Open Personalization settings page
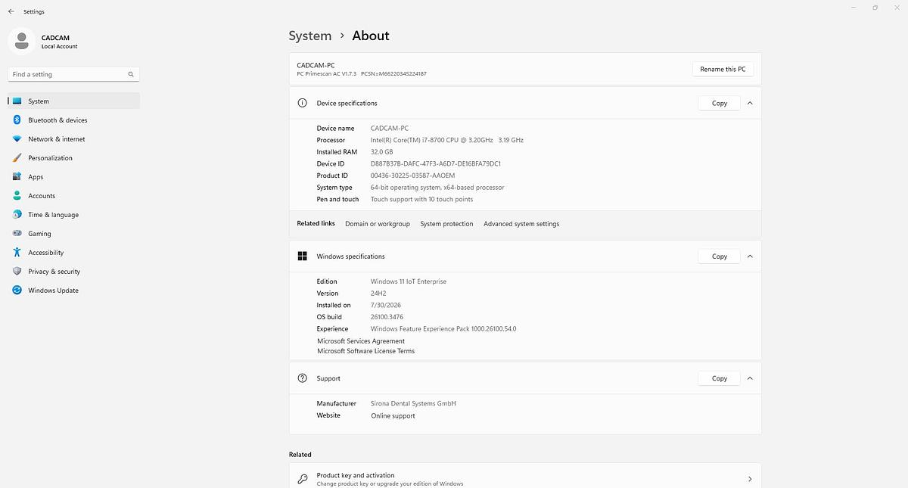The image size is (908, 488). pyautogui.click(x=74, y=158)
